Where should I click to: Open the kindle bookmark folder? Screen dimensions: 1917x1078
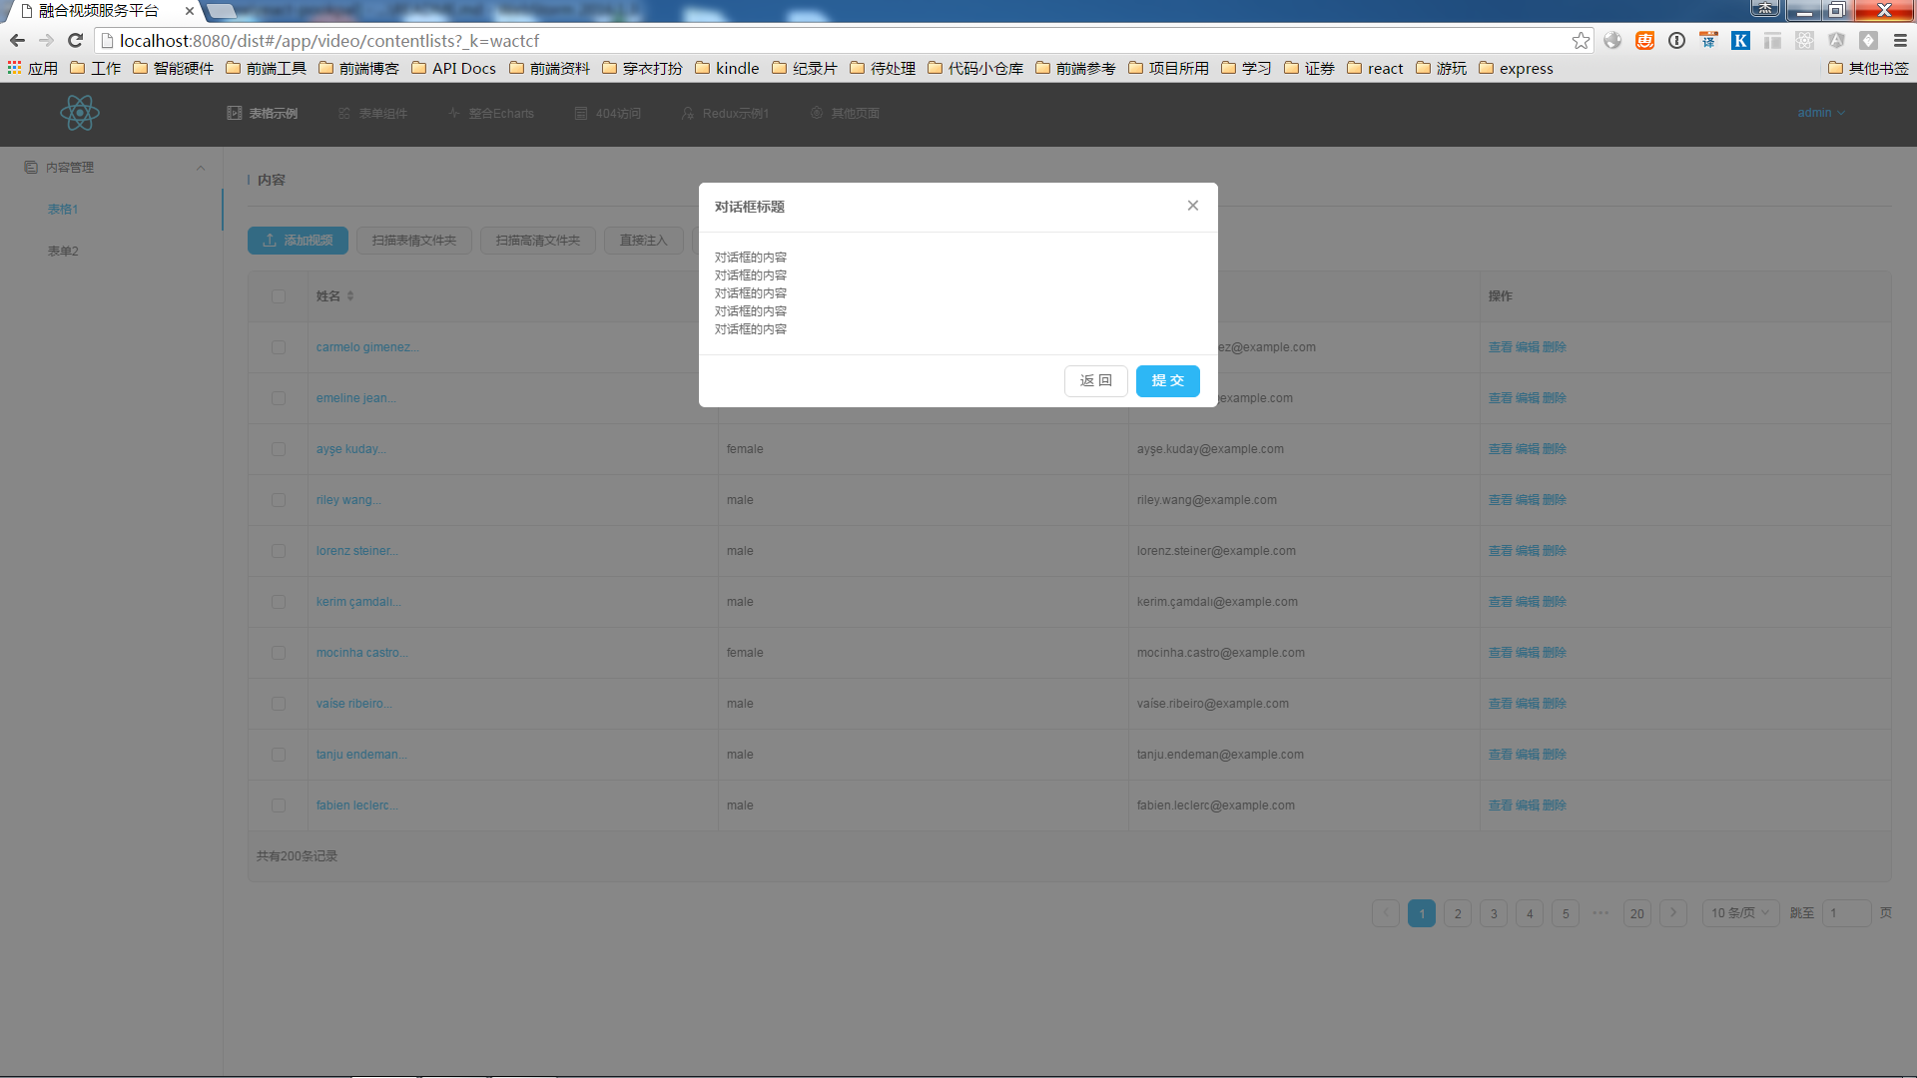(x=727, y=68)
